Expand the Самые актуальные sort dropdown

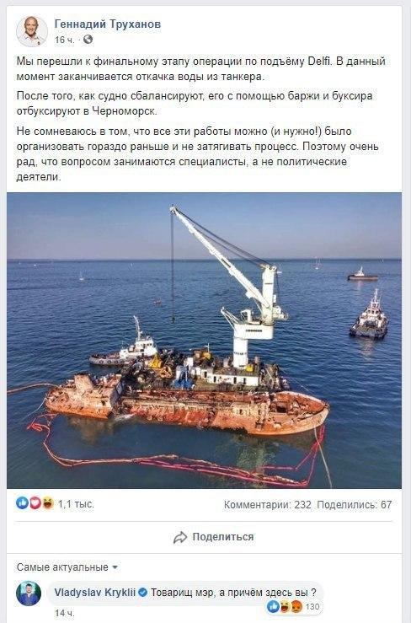coord(67,567)
